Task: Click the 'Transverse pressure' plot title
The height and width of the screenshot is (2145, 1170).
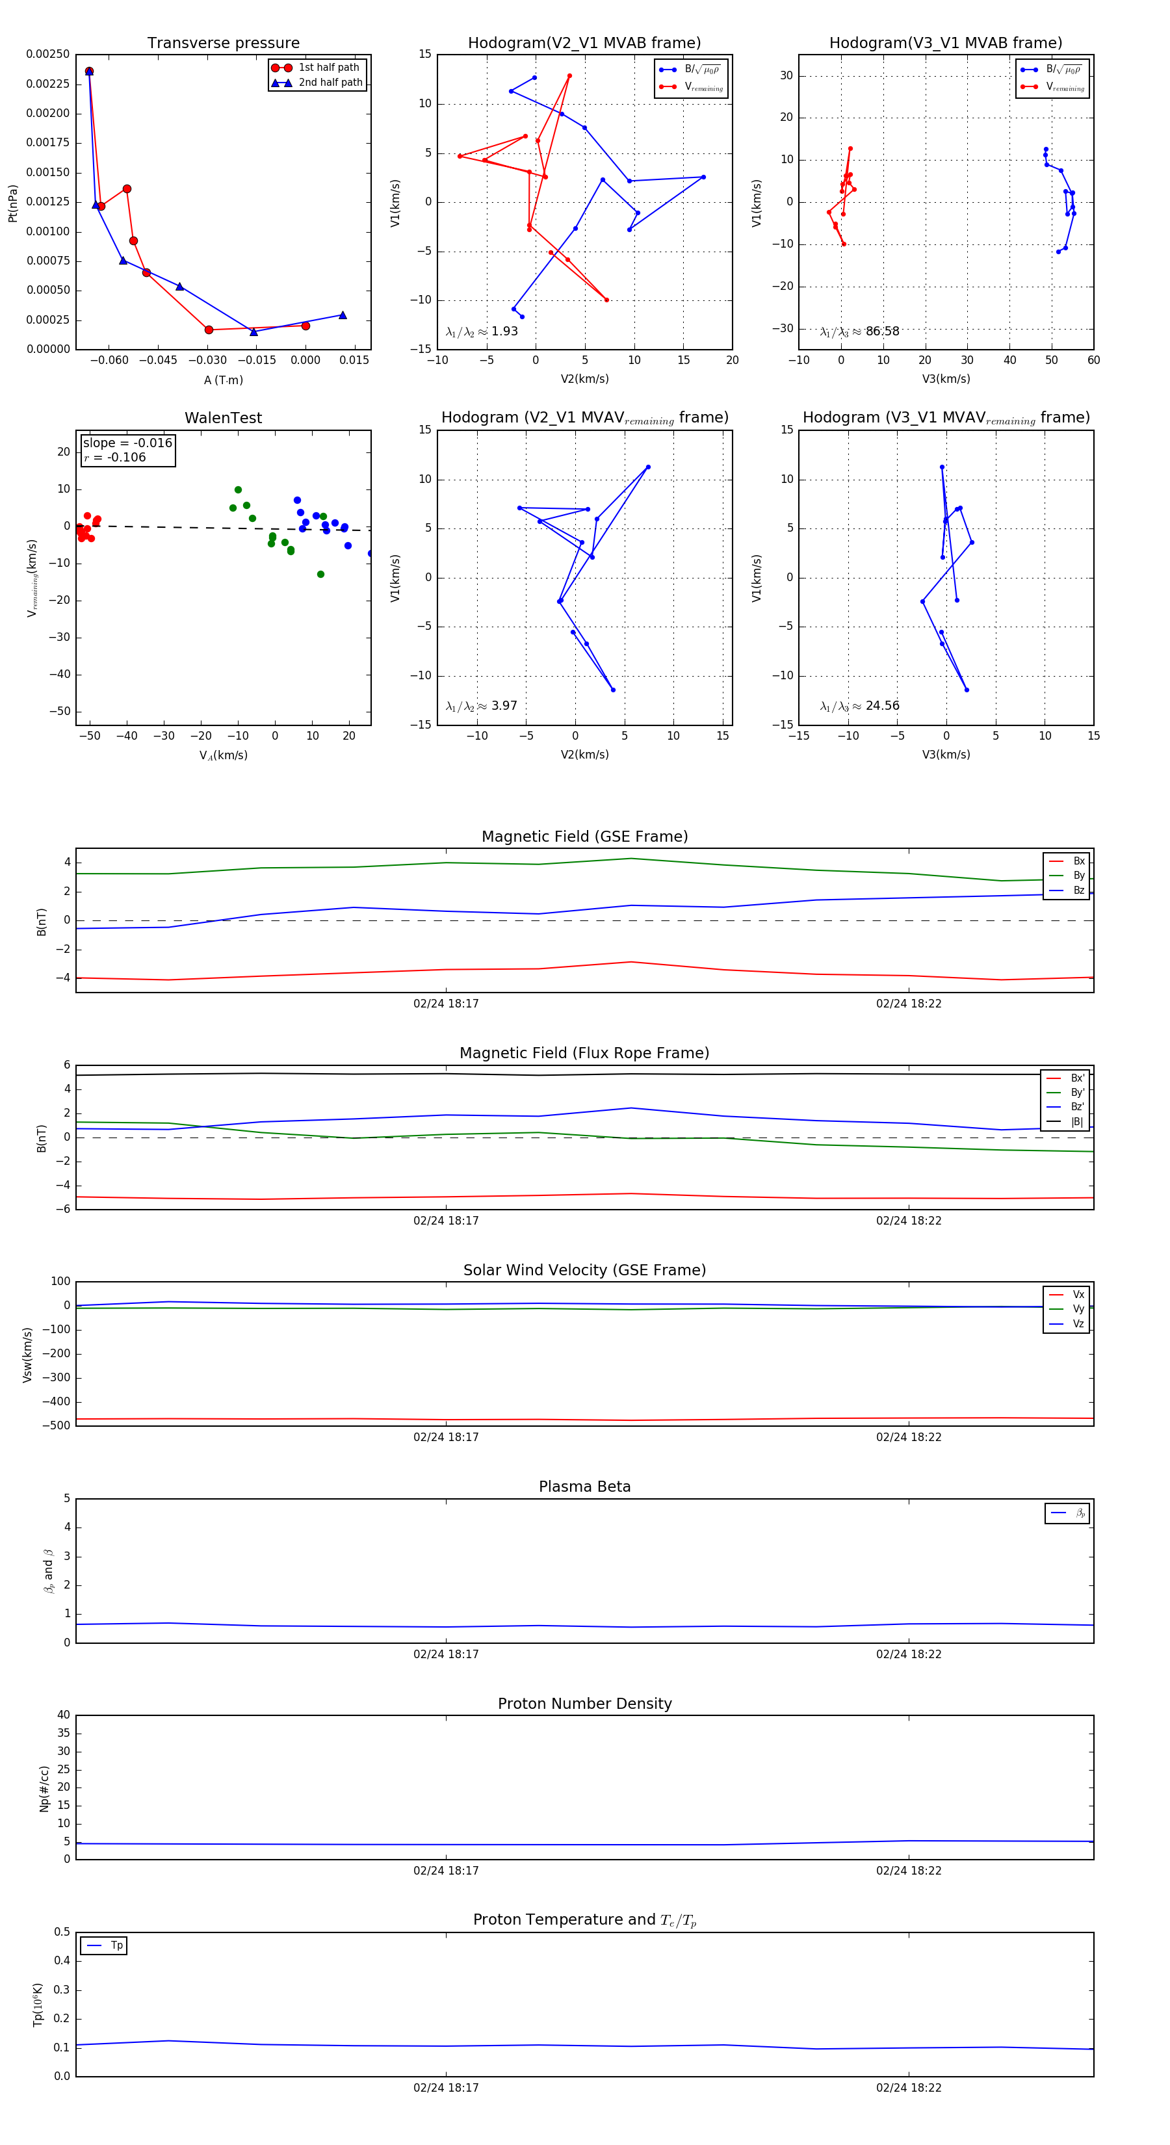Action: point(223,44)
